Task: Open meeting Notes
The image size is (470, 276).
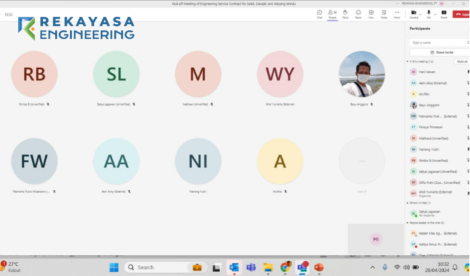Action: (384, 13)
